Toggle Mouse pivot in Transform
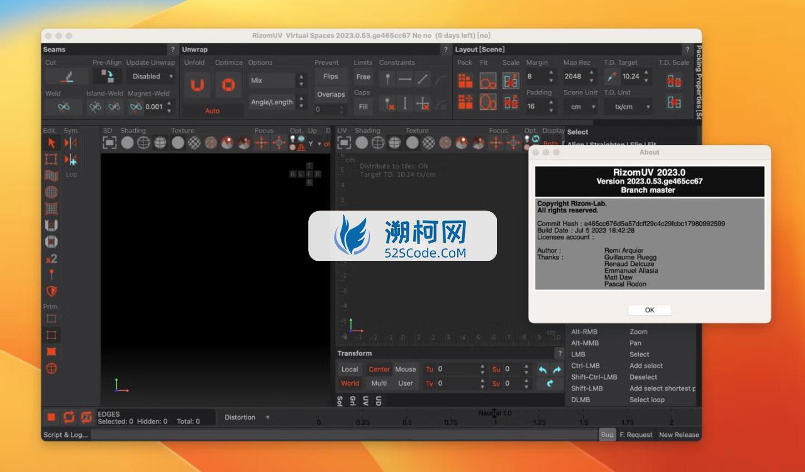805x472 pixels. point(406,370)
